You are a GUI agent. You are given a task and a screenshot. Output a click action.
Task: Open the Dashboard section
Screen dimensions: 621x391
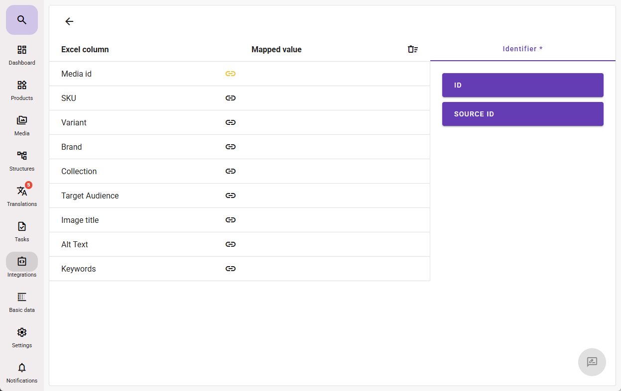pyautogui.click(x=22, y=55)
